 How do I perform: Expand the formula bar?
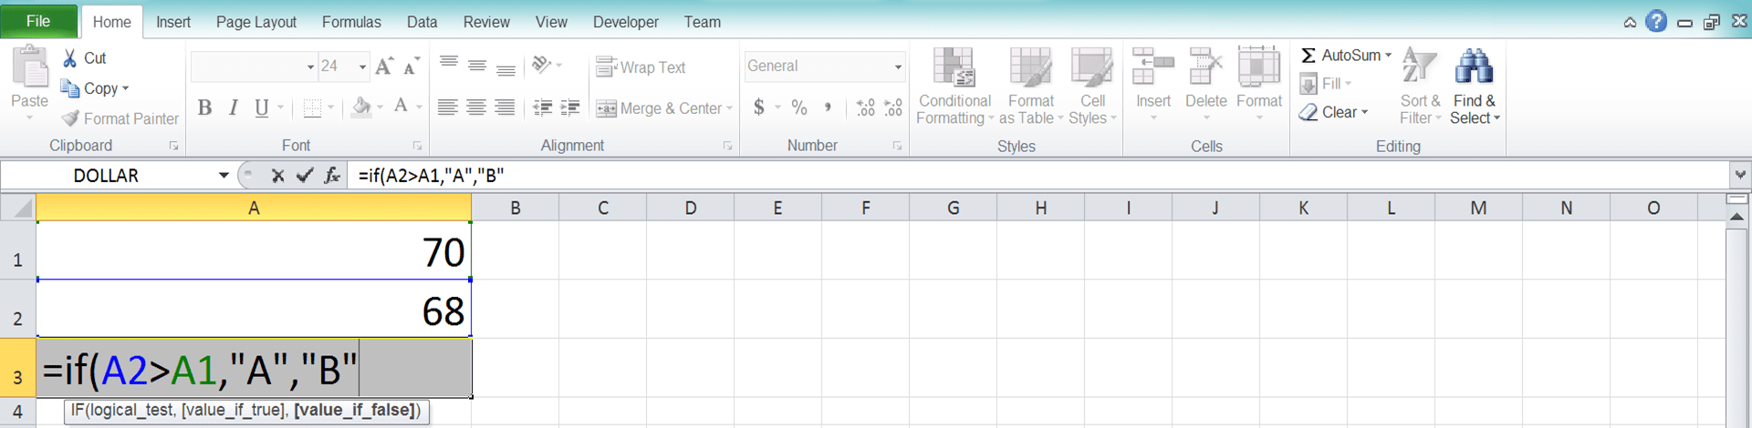1739,174
